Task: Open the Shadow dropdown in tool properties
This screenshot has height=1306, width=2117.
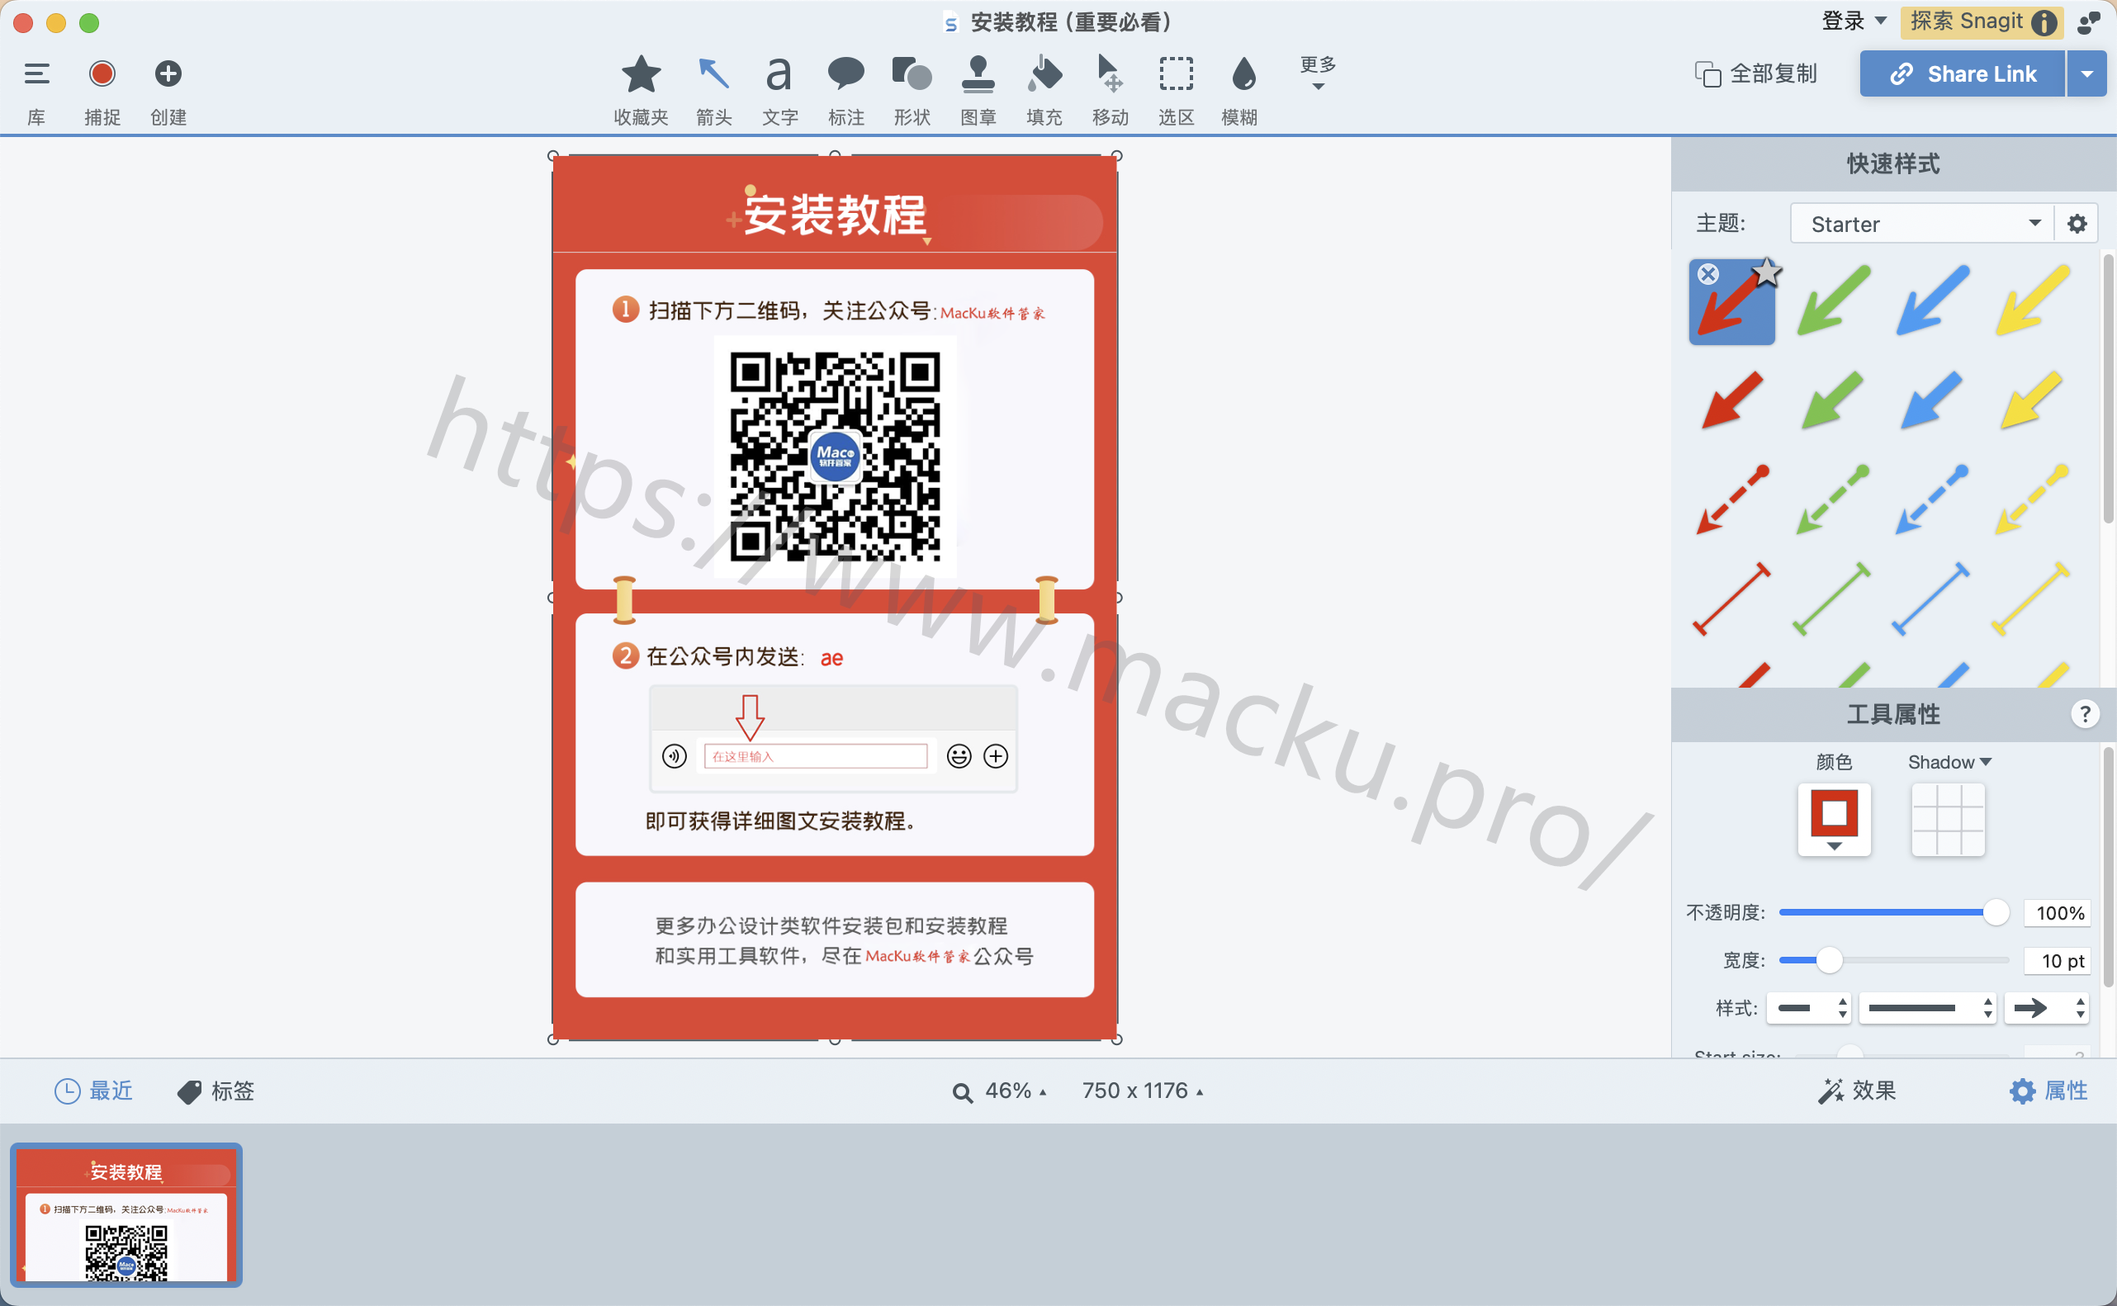Action: [1949, 762]
